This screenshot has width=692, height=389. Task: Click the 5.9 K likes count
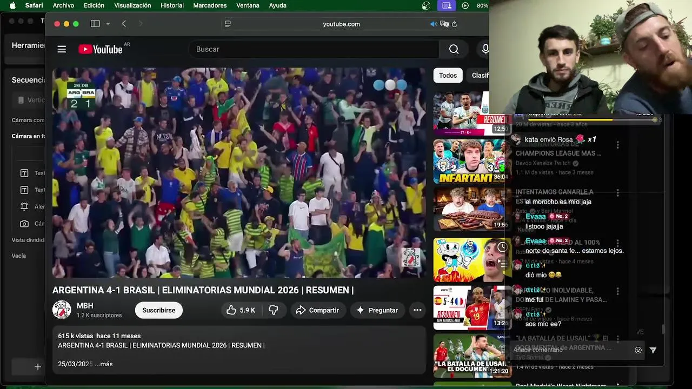(x=247, y=310)
